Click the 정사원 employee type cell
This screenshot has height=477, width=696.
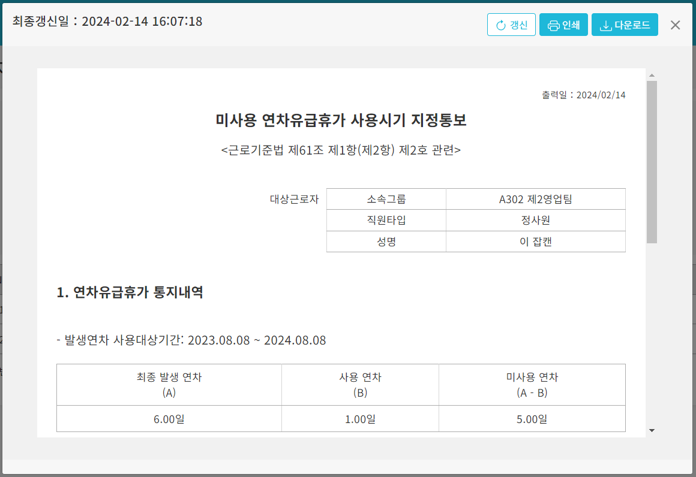535,221
